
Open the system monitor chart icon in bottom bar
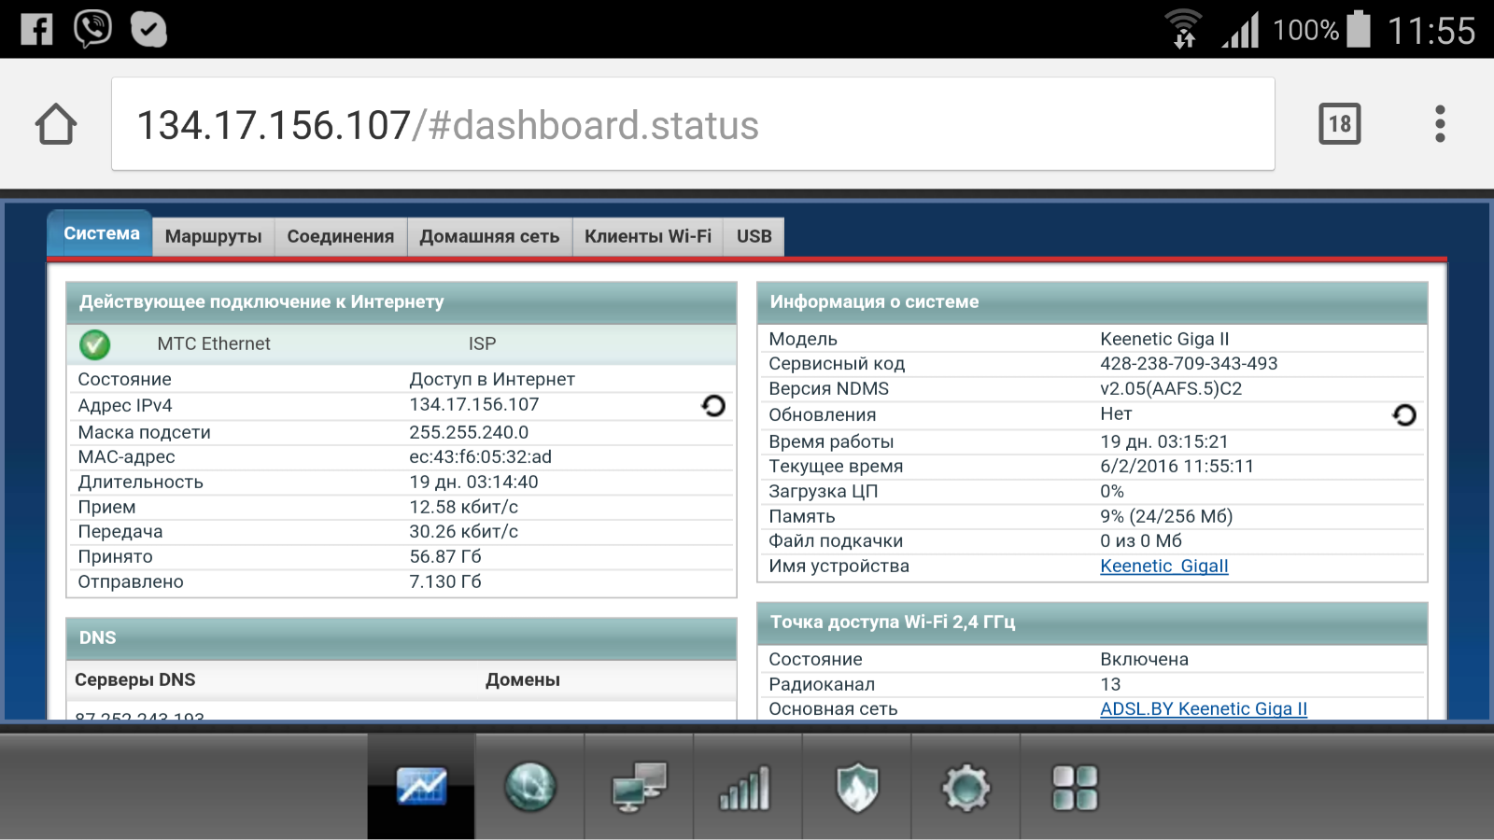pyautogui.click(x=421, y=787)
